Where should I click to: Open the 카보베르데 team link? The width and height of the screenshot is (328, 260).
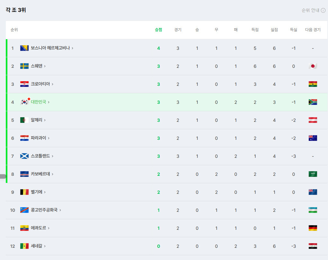coord(41,174)
